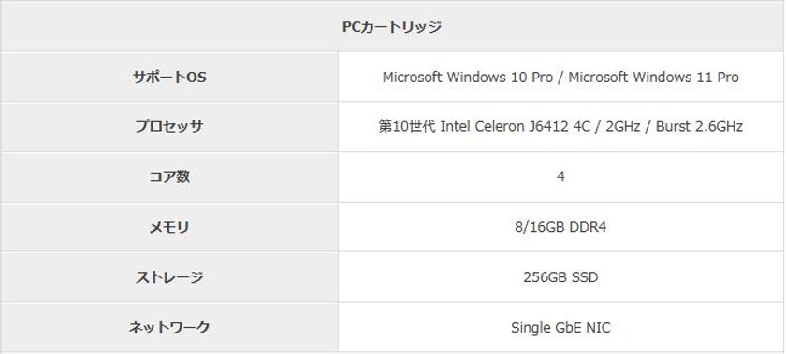Click the 第10世代 text in processor cell
This screenshot has height=354, width=786.
point(407,126)
